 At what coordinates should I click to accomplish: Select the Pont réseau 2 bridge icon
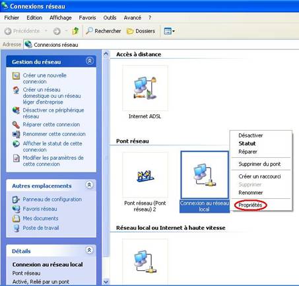coord(145,174)
